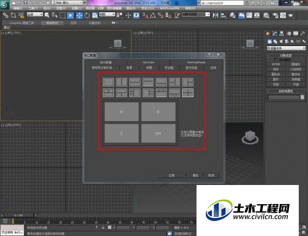Open the geometry type dropdown in command panel
The image size is (308, 236).
[286, 48]
